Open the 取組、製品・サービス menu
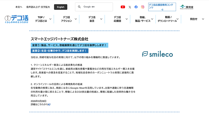 pos(143,19)
